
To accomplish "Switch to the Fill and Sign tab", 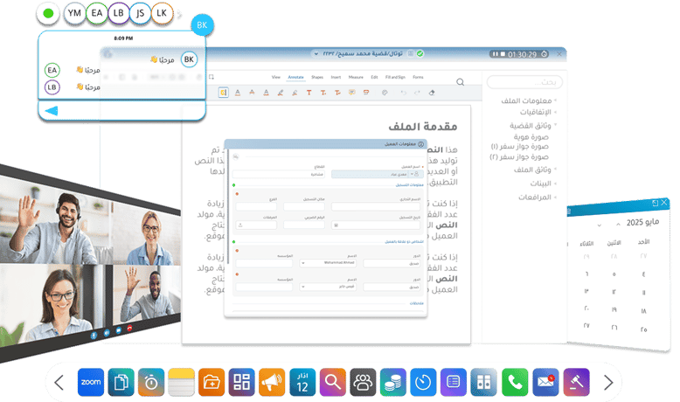I will pos(395,77).
